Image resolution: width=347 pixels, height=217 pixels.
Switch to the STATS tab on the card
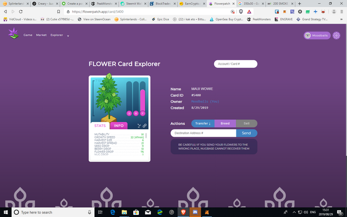[100, 125]
